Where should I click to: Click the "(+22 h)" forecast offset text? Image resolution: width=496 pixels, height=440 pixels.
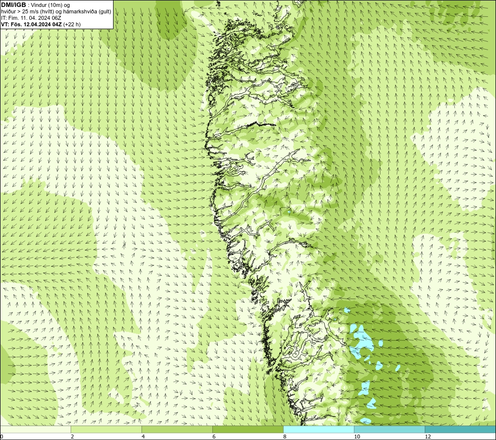(72, 24)
